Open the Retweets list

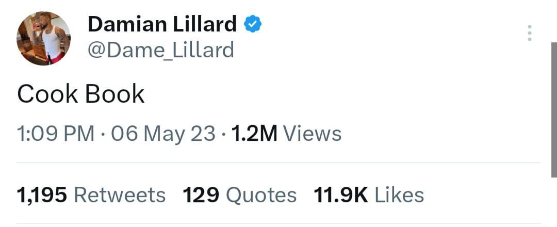(x=120, y=195)
